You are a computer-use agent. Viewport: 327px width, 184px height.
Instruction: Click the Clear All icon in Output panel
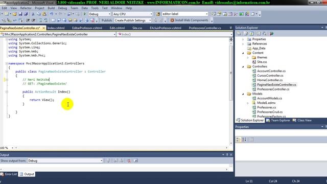pos(129,160)
